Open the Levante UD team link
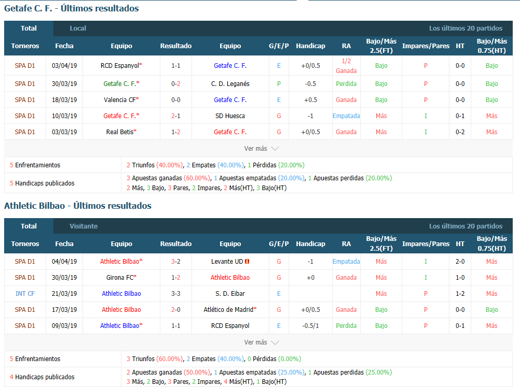This screenshot has height=387, width=520. click(227, 262)
